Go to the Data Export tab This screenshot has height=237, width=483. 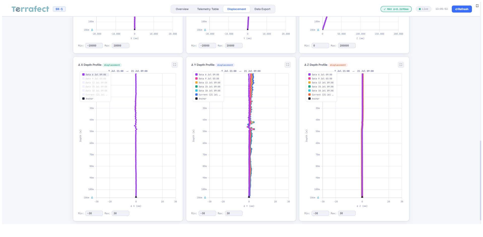pos(262,9)
